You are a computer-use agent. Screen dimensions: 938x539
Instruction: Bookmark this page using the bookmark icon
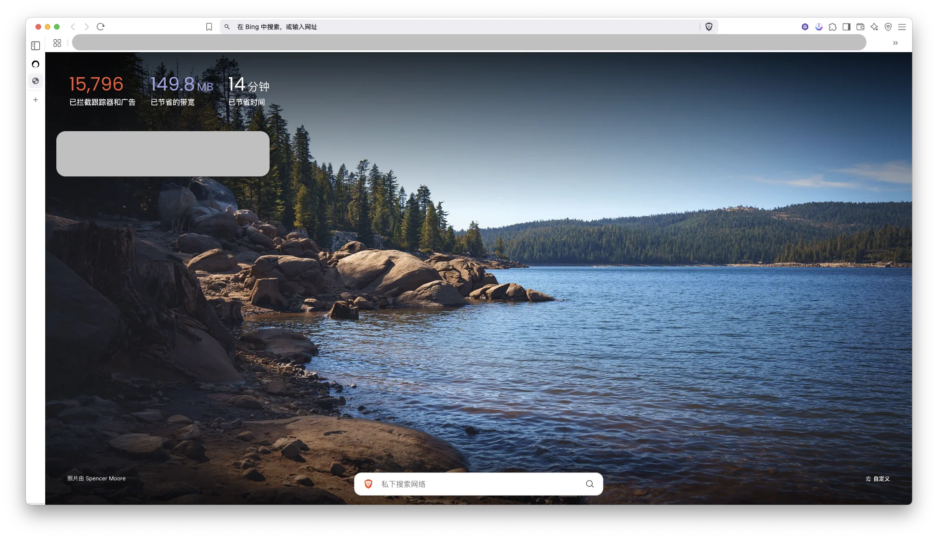pos(209,27)
